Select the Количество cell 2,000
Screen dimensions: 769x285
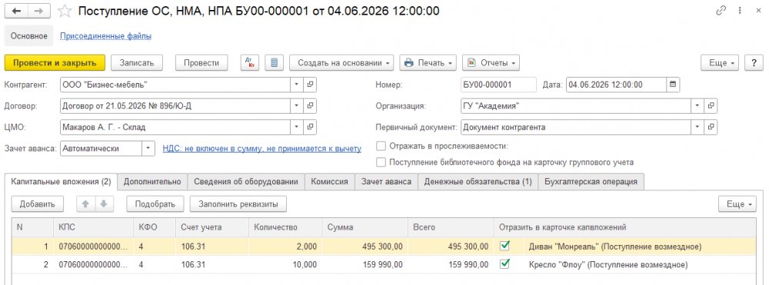coord(285,247)
